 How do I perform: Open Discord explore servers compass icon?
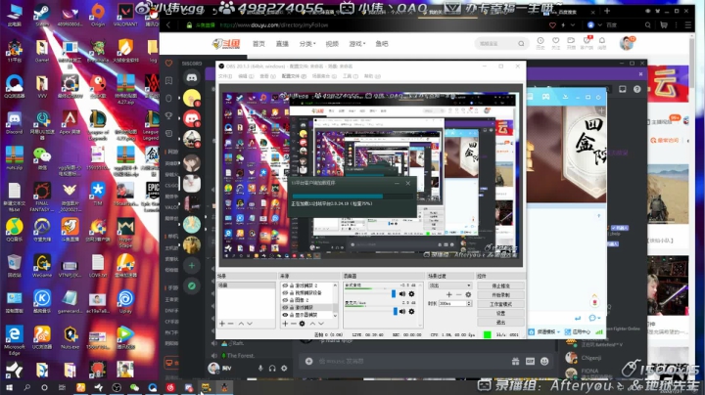click(192, 285)
